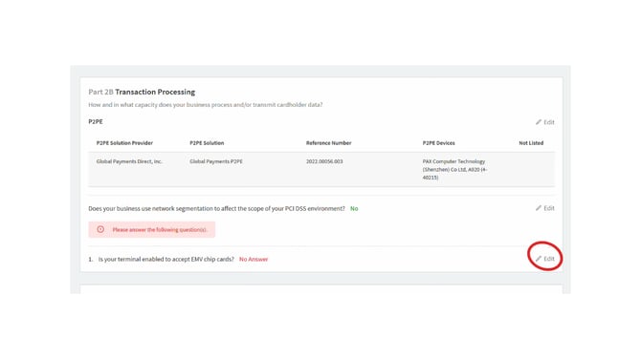This screenshot has height=359, width=641.
Task: Click the reference number 2022.00056.003
Action: [324, 161]
